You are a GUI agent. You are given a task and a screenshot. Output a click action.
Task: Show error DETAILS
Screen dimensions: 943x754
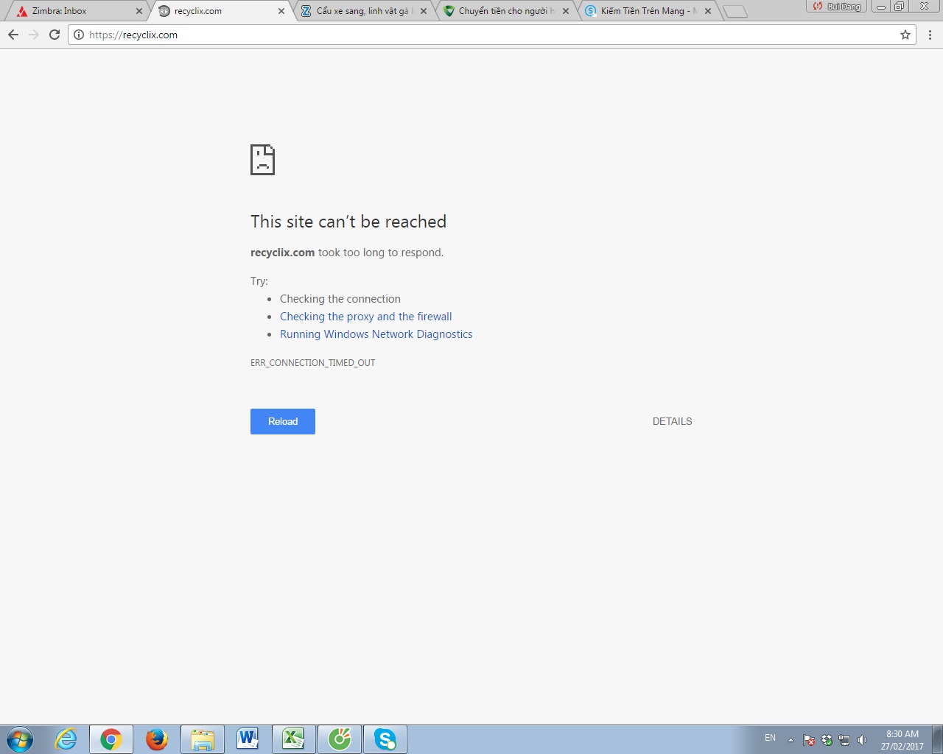(672, 421)
